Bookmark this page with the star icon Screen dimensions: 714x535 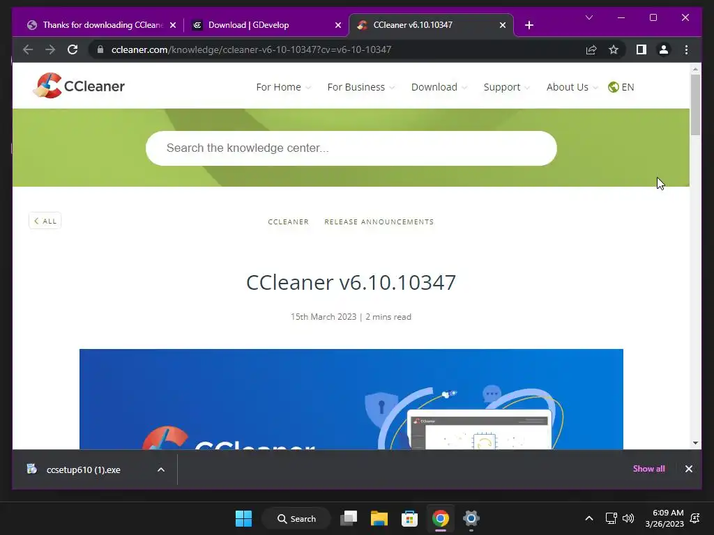pos(614,49)
